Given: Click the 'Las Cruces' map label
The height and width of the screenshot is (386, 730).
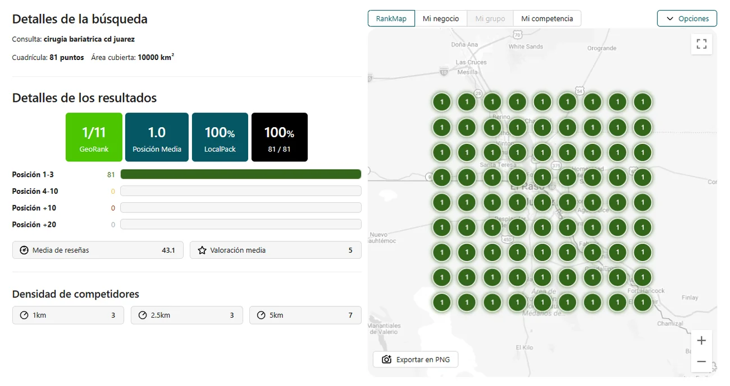Looking at the screenshot, I should (x=471, y=63).
